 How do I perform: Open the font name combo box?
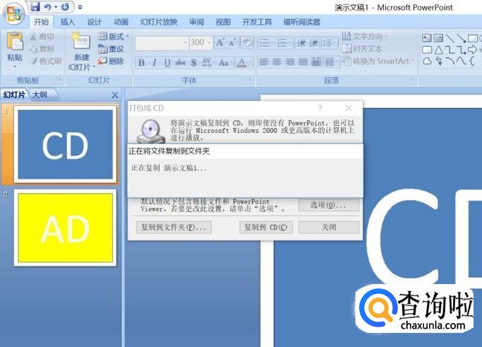pyautogui.click(x=162, y=43)
